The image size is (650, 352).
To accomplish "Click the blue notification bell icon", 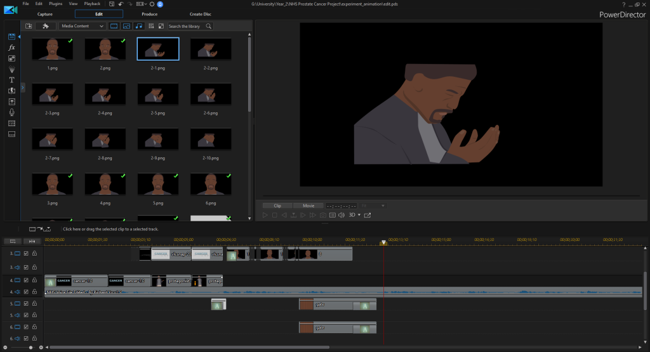I will tap(160, 4).
